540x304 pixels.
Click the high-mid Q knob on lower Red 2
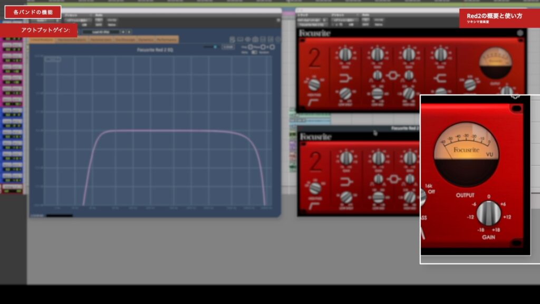pyautogui.click(x=410, y=179)
